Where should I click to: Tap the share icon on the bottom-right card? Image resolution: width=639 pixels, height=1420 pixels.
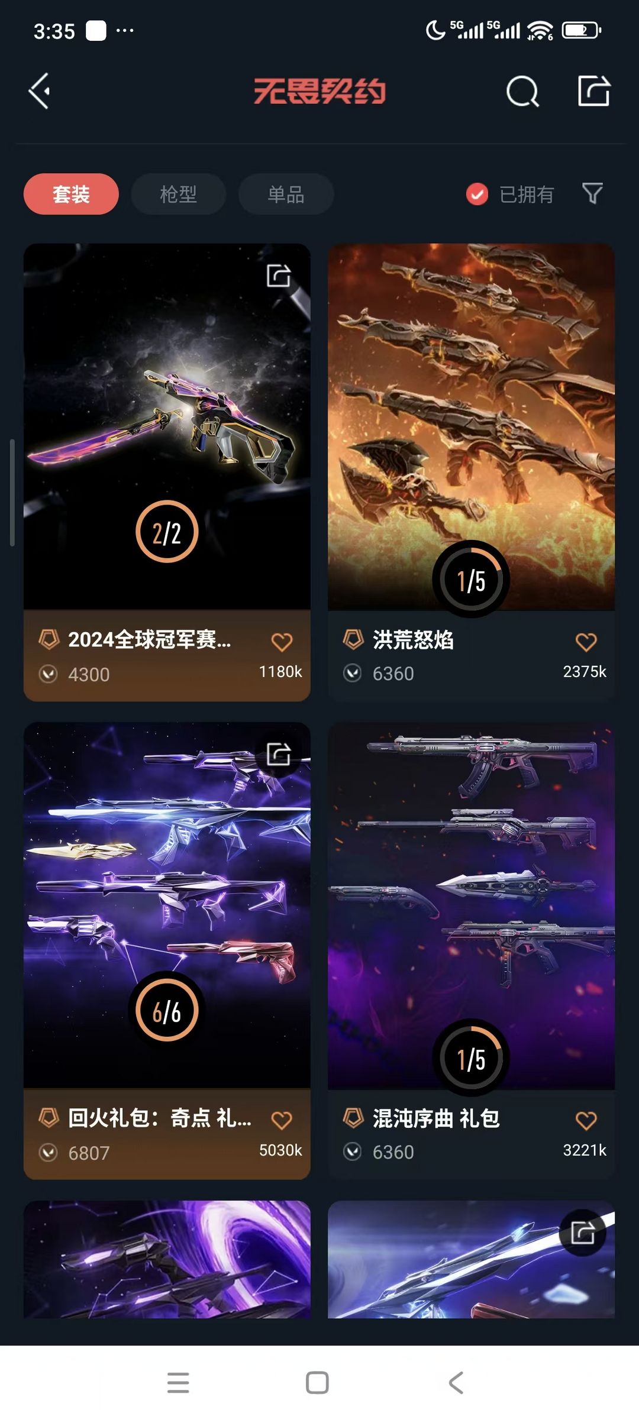(x=583, y=1233)
